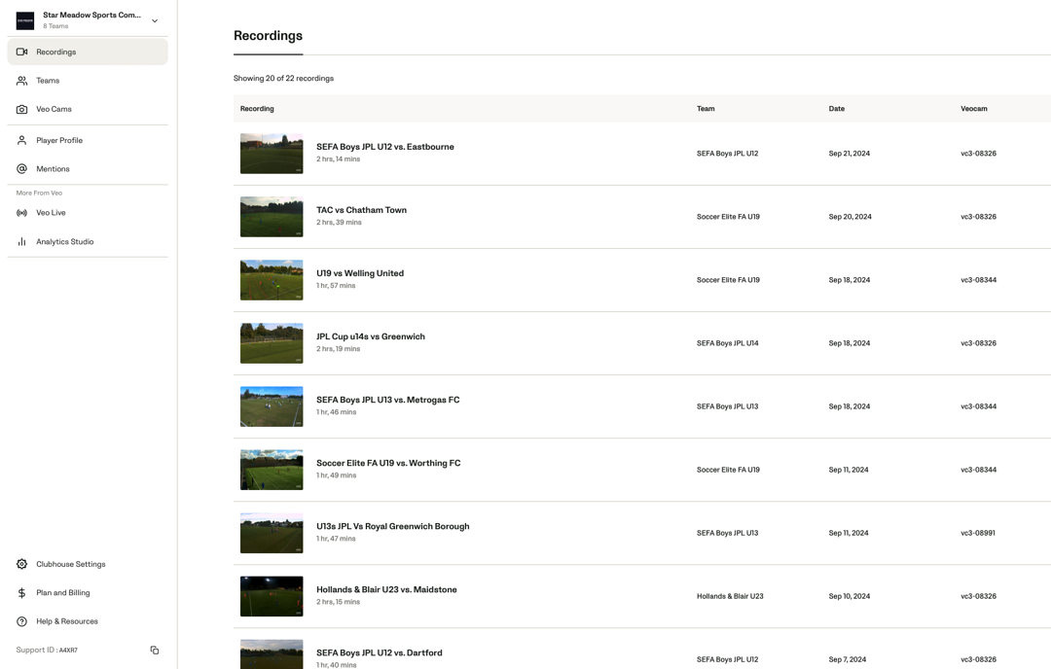Click the U19 vs Welling United thumbnail
Viewport: 1051px width, 669px height.
pyautogui.click(x=272, y=280)
